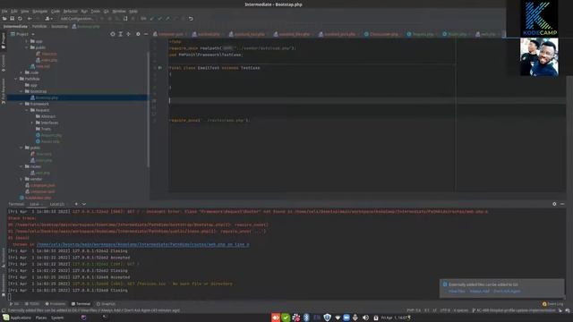Viewport: 573px width, 322px height.
Task: Collapse the Request folder in tree
Action: (x=27, y=110)
